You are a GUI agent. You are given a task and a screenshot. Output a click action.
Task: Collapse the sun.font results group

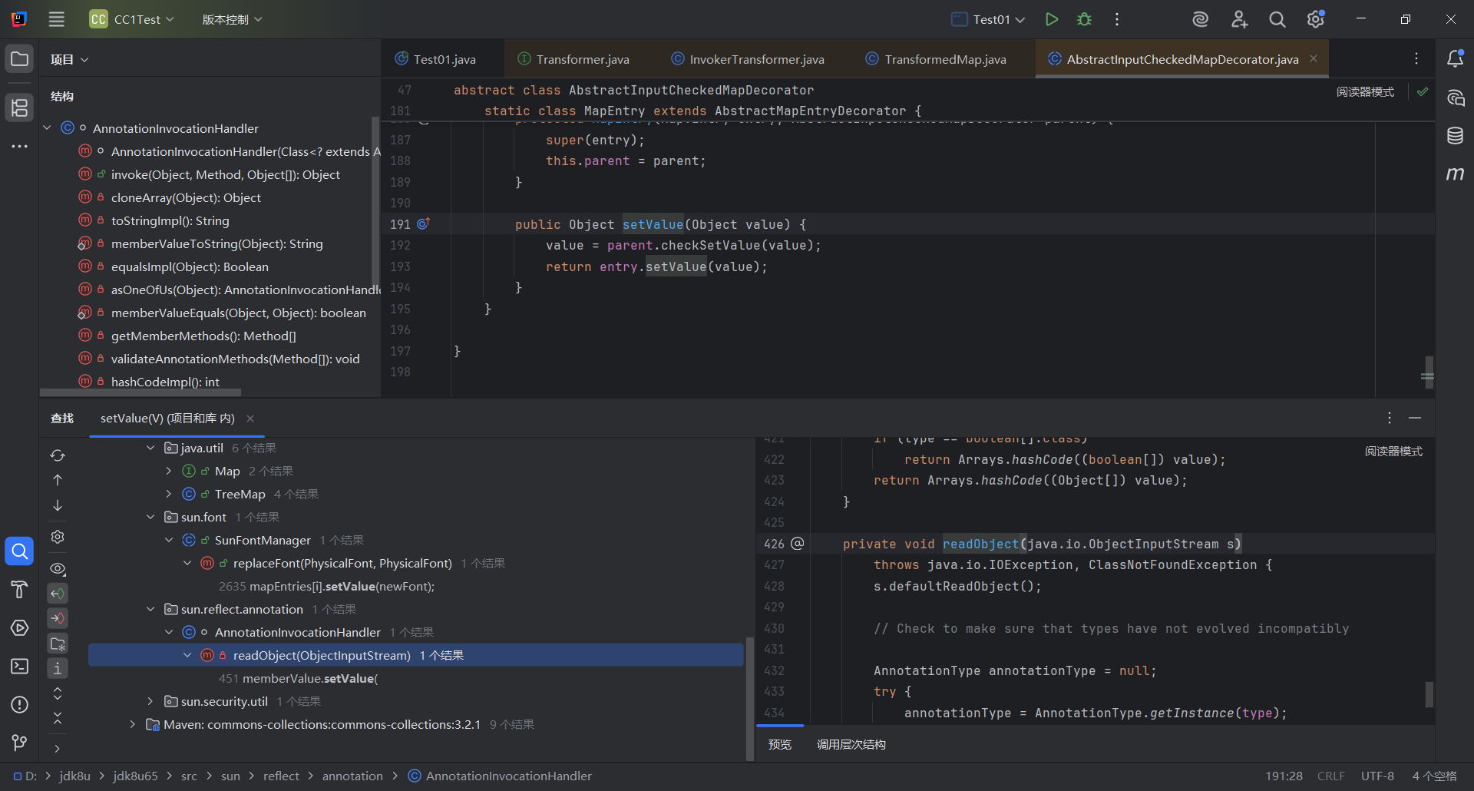coord(150,517)
